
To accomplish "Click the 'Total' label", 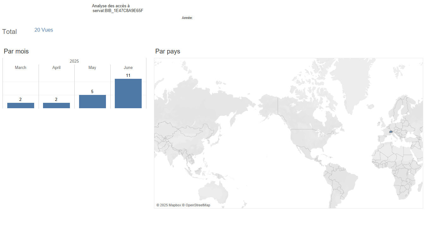I will [9, 32].
